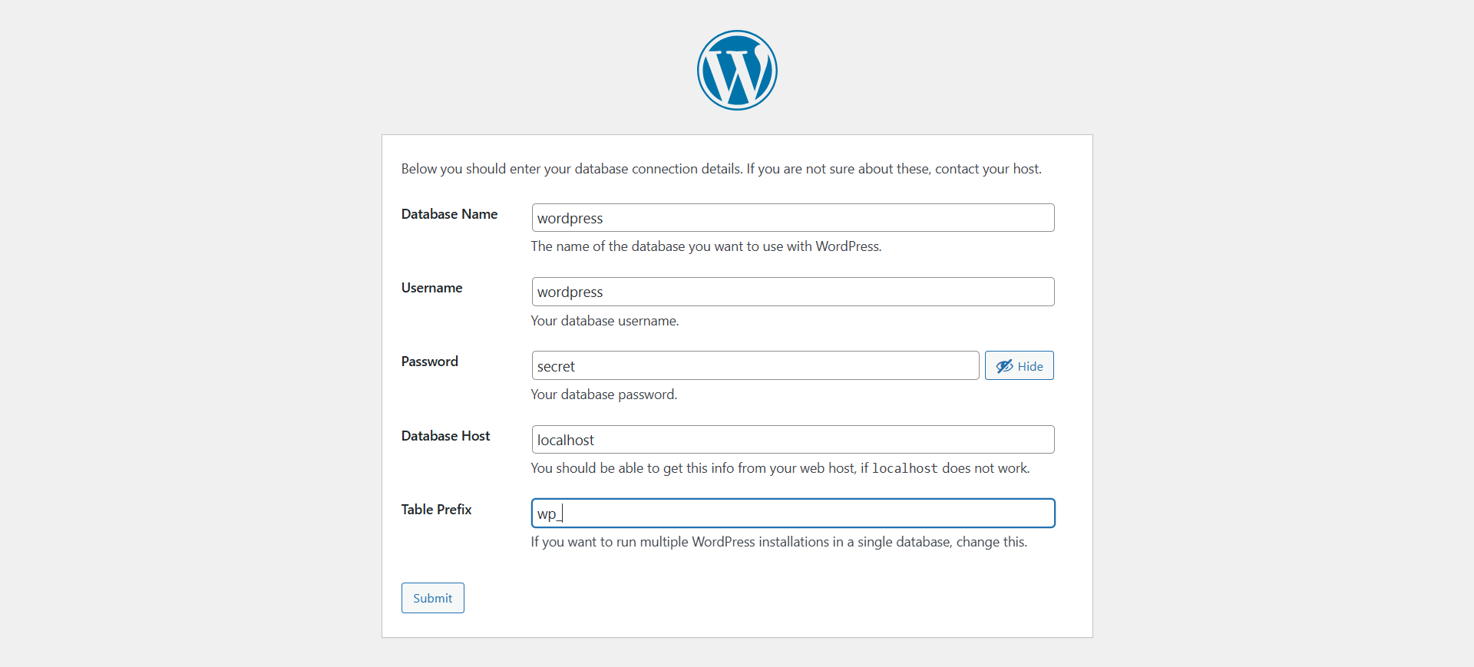Image resolution: width=1474 pixels, height=667 pixels.
Task: Click the intro text about database connection details
Action: pos(721,169)
